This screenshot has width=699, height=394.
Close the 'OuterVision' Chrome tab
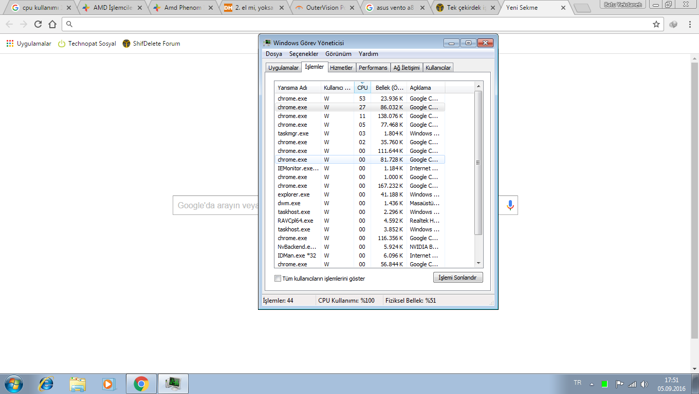click(353, 8)
